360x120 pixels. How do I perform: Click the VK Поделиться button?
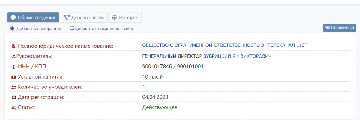tap(340, 28)
